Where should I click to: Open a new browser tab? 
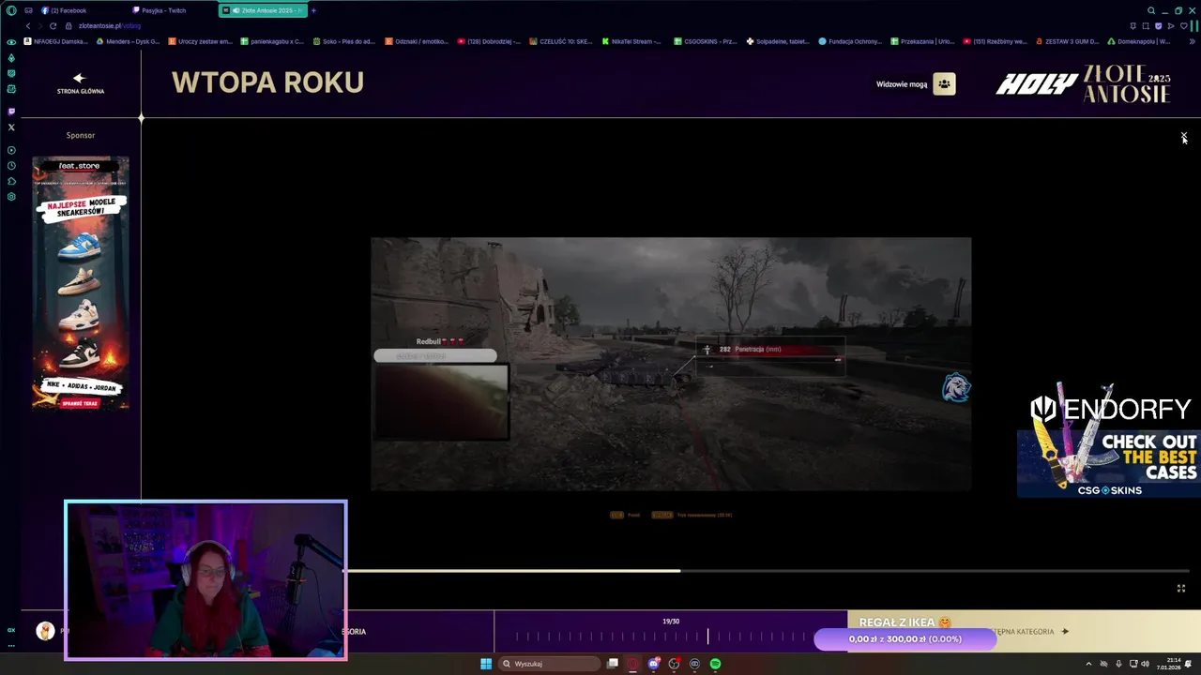[x=313, y=10]
